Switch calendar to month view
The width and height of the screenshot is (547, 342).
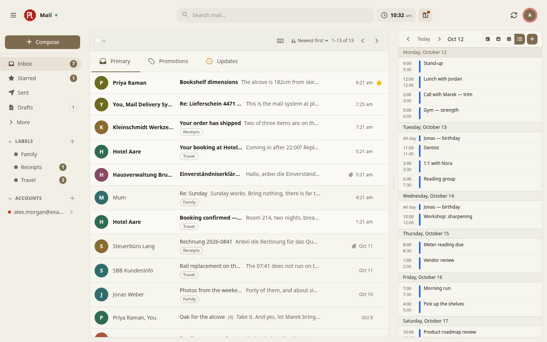pyautogui.click(x=509, y=39)
